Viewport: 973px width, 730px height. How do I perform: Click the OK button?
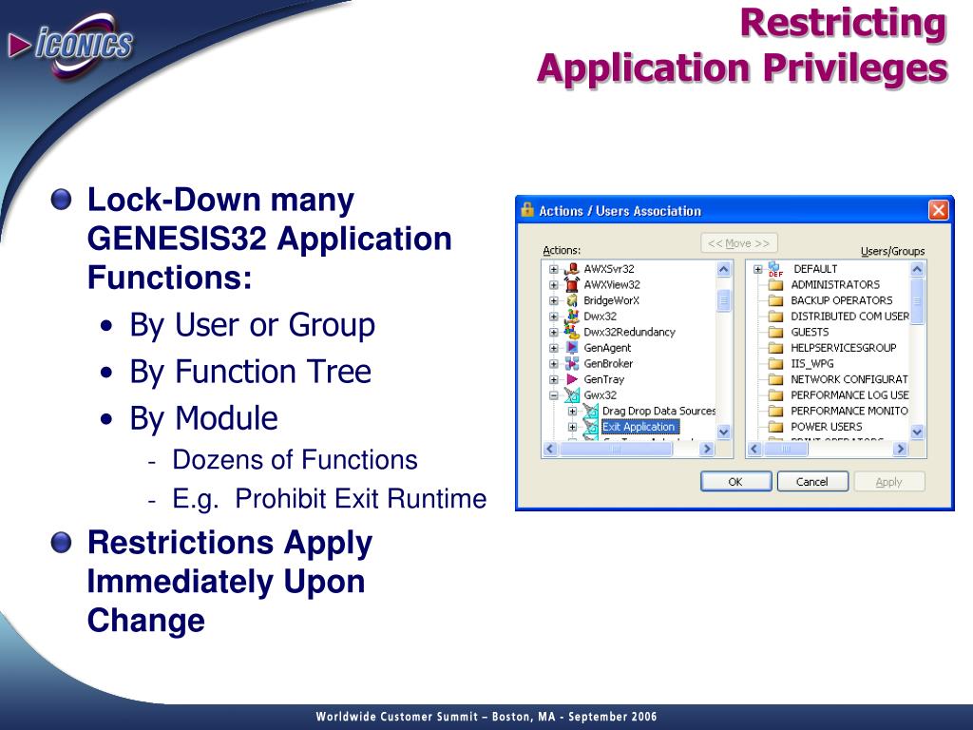coord(736,482)
